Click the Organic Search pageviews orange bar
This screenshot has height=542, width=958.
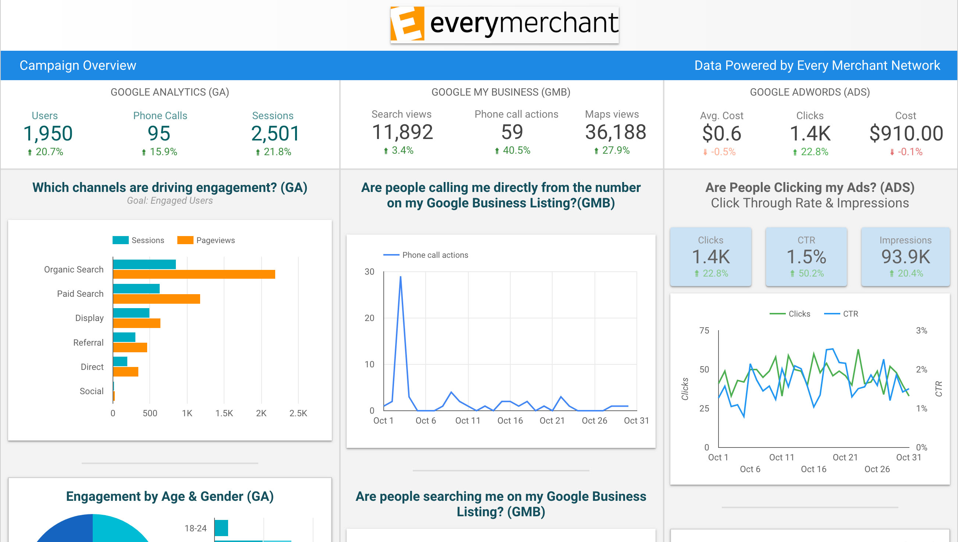click(x=194, y=274)
